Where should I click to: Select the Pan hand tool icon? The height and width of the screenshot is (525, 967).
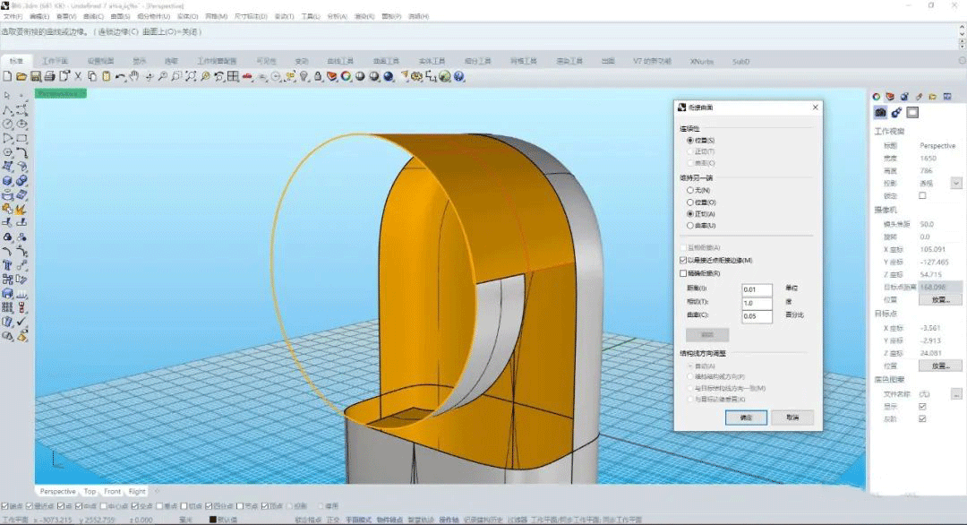point(134,76)
